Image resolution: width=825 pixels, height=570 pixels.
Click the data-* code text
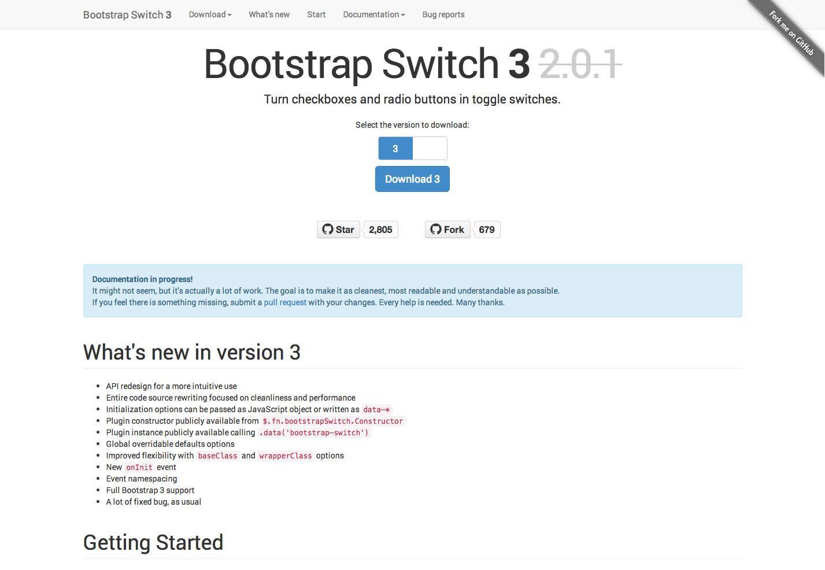click(x=377, y=409)
